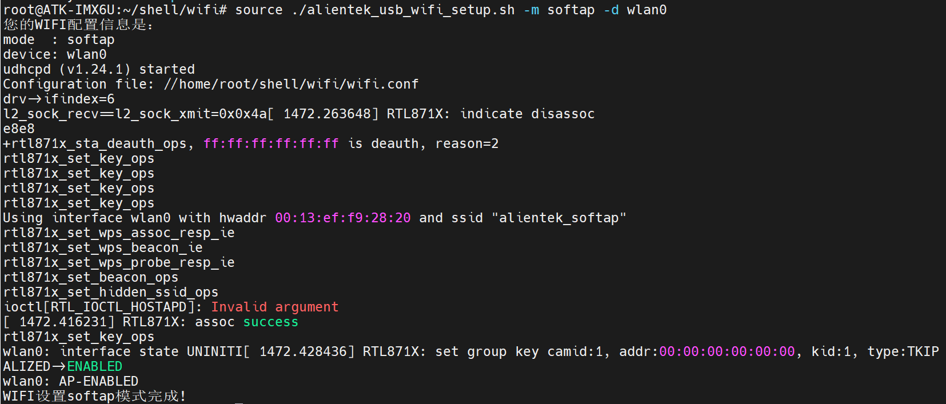Click the green "success" text
The height and width of the screenshot is (404, 946).
click(270, 322)
